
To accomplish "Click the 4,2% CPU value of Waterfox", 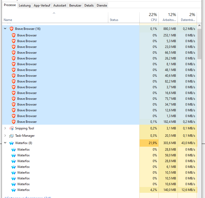I will click(x=153, y=190).
